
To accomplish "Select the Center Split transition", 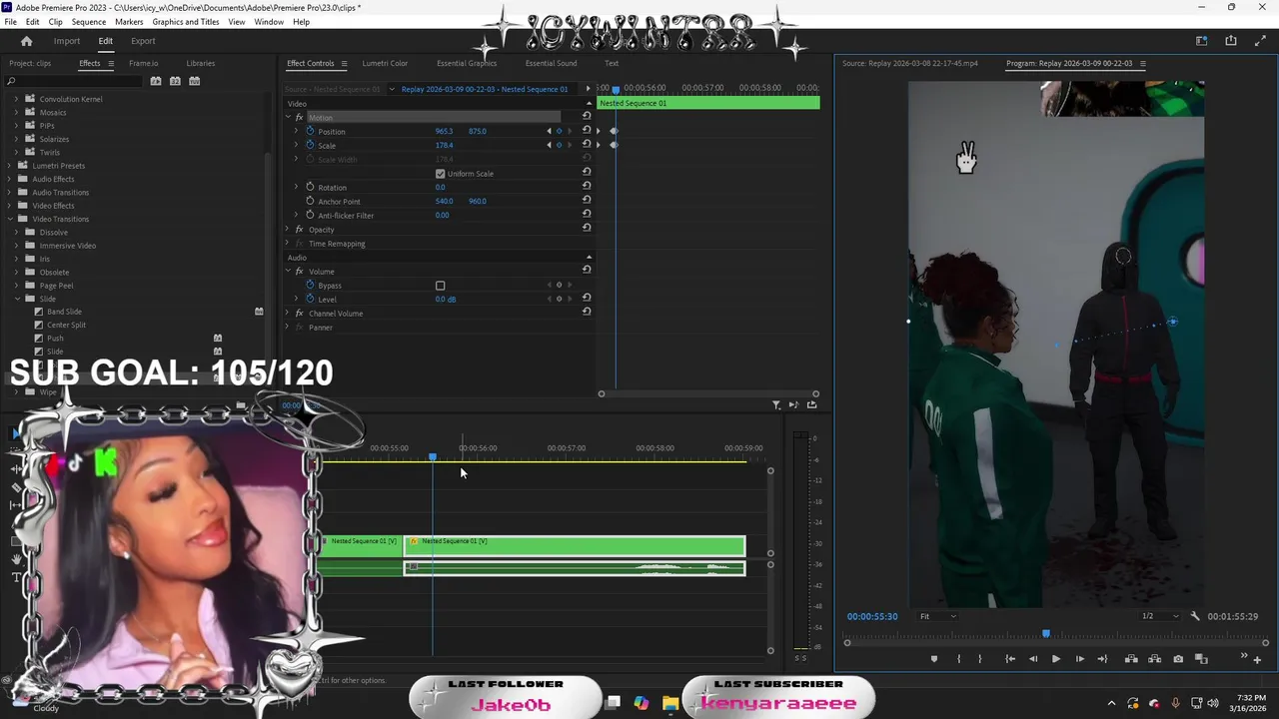I will (66, 325).
